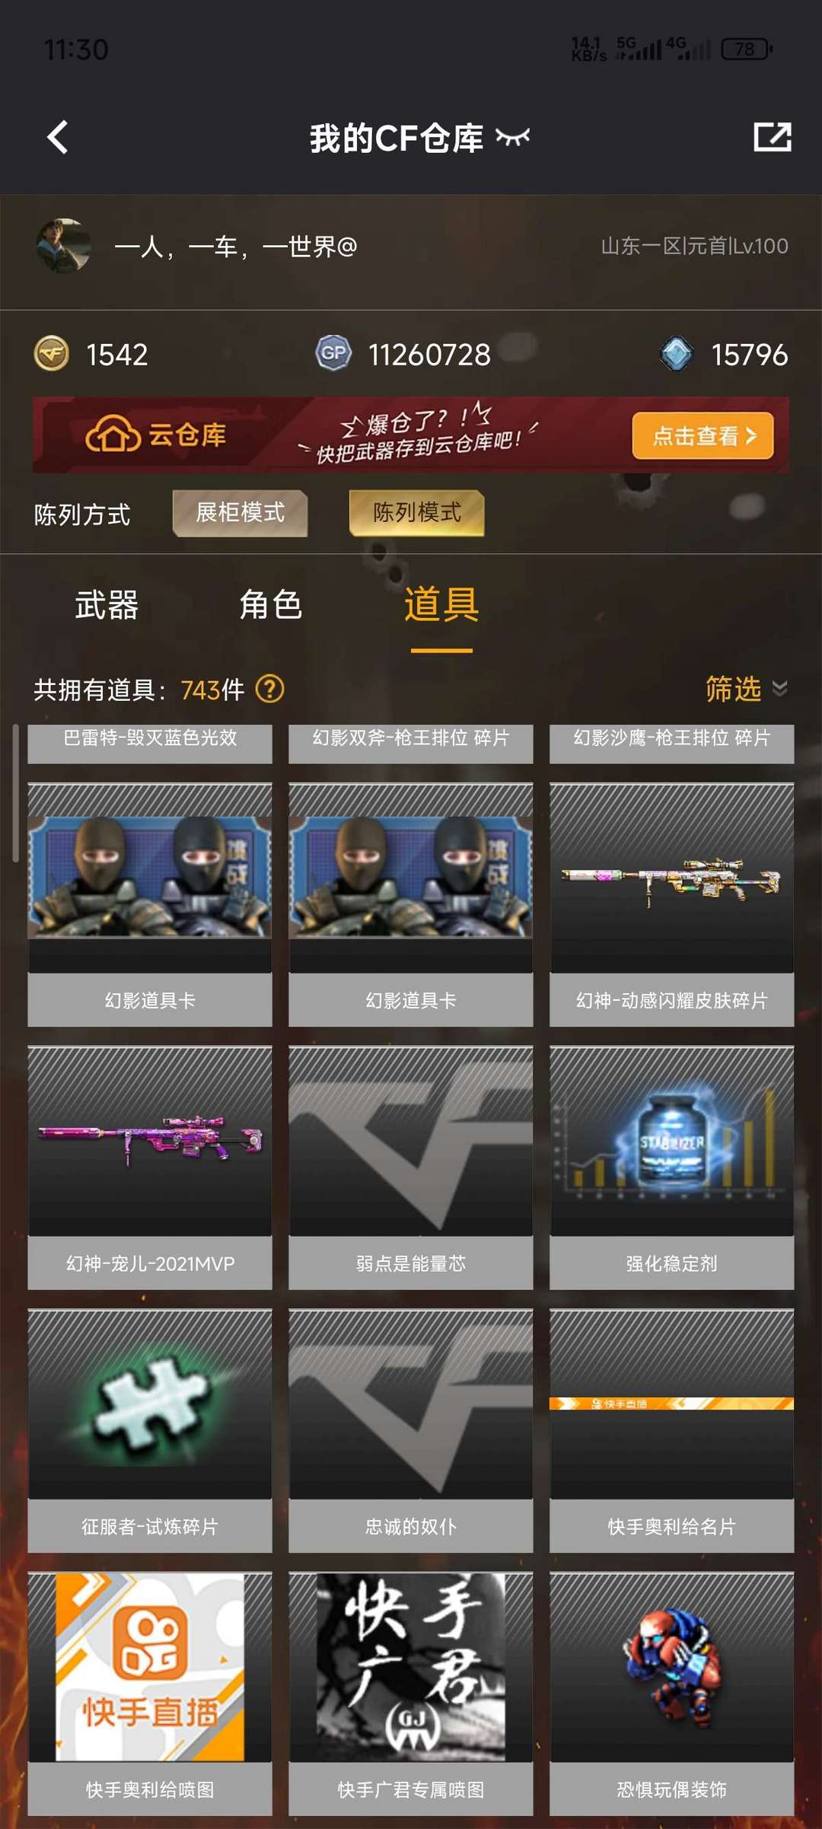The height and width of the screenshot is (1829, 822).
Task: Select the 道具 tab
Action: pos(441,606)
